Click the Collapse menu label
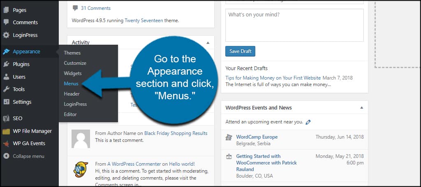The height and width of the screenshot is (187, 421). 28,156
